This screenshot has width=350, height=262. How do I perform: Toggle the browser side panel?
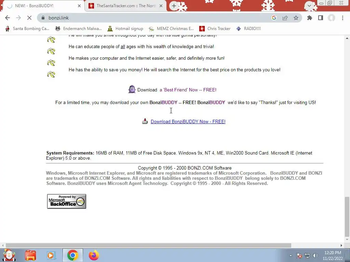[x=321, y=18]
